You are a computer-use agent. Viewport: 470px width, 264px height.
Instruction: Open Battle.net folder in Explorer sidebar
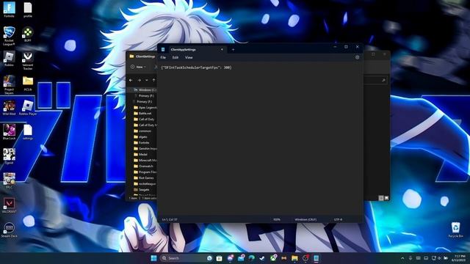pyautogui.click(x=142, y=114)
